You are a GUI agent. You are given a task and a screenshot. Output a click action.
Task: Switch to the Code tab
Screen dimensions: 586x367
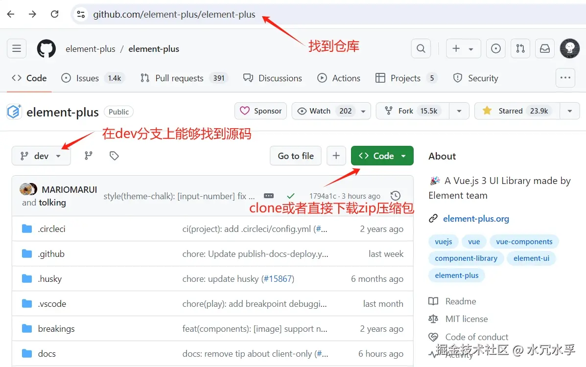(29, 78)
